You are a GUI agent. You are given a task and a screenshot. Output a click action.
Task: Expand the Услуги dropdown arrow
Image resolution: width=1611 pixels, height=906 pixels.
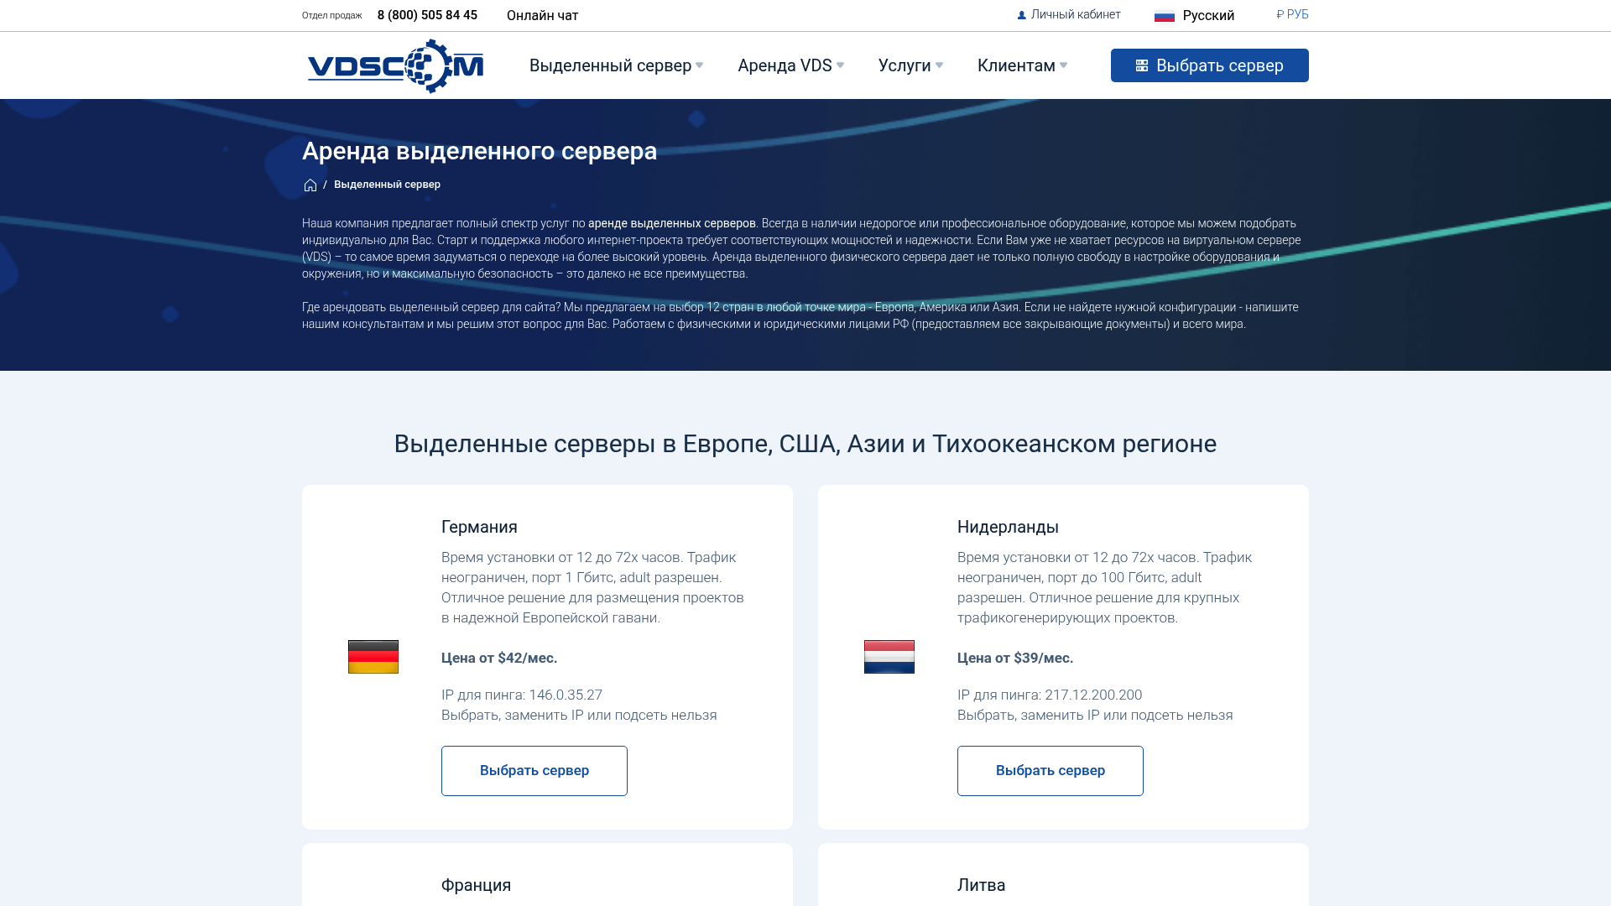tap(939, 65)
